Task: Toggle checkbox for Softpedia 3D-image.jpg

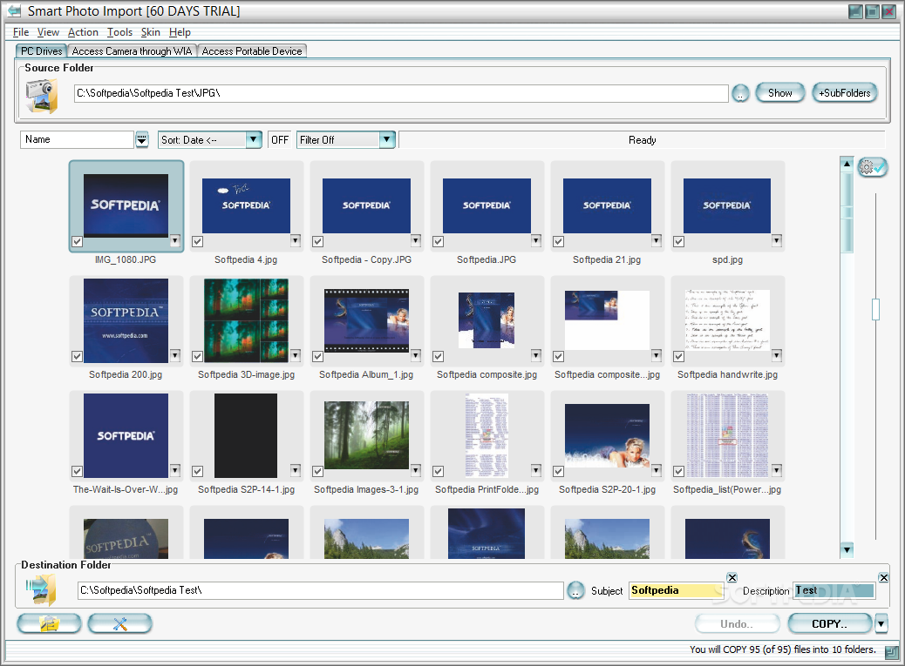Action: click(197, 357)
